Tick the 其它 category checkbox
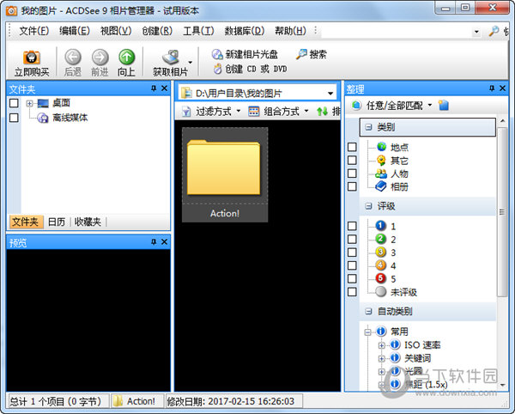The height and width of the screenshot is (414, 515). click(x=352, y=160)
